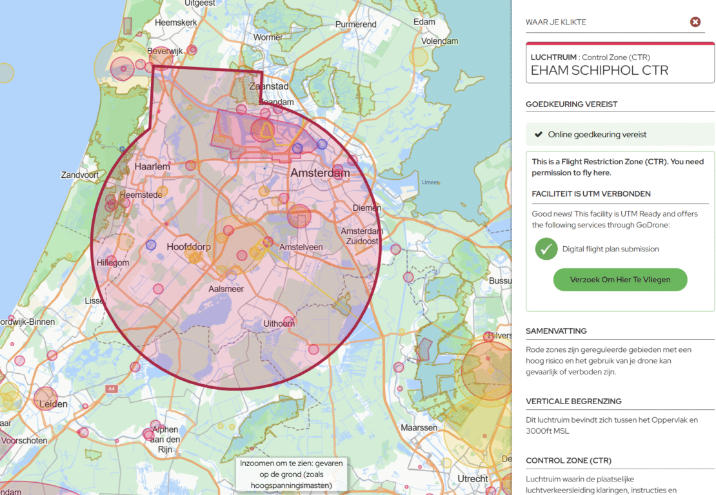Click the red circle marker at Leiden
The width and height of the screenshot is (716, 495).
(45, 398)
